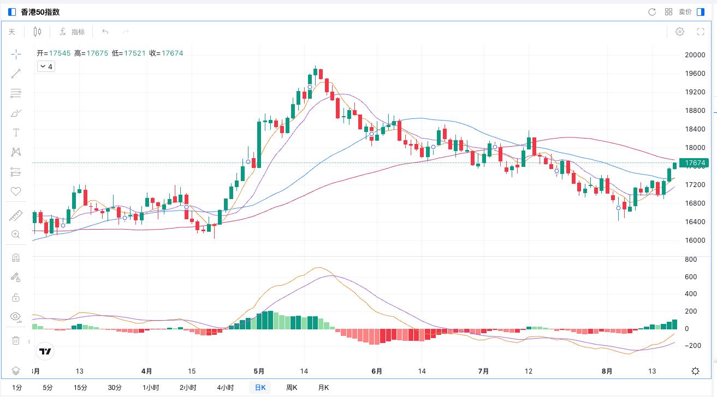Image resolution: width=717 pixels, height=397 pixels.
Task: Switch to the 周K tab
Action: [292, 388]
